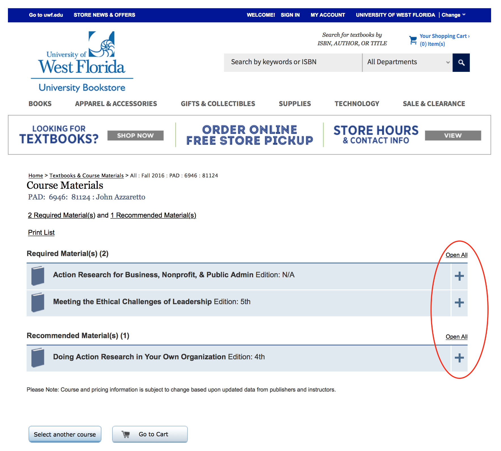Focus the search keywords or ISBN field
Viewport: 501px width, 451px height.
click(293, 63)
